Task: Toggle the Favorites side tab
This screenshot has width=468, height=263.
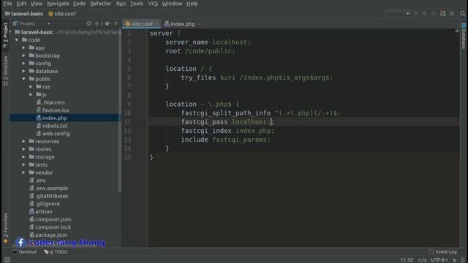Action: click(5, 228)
